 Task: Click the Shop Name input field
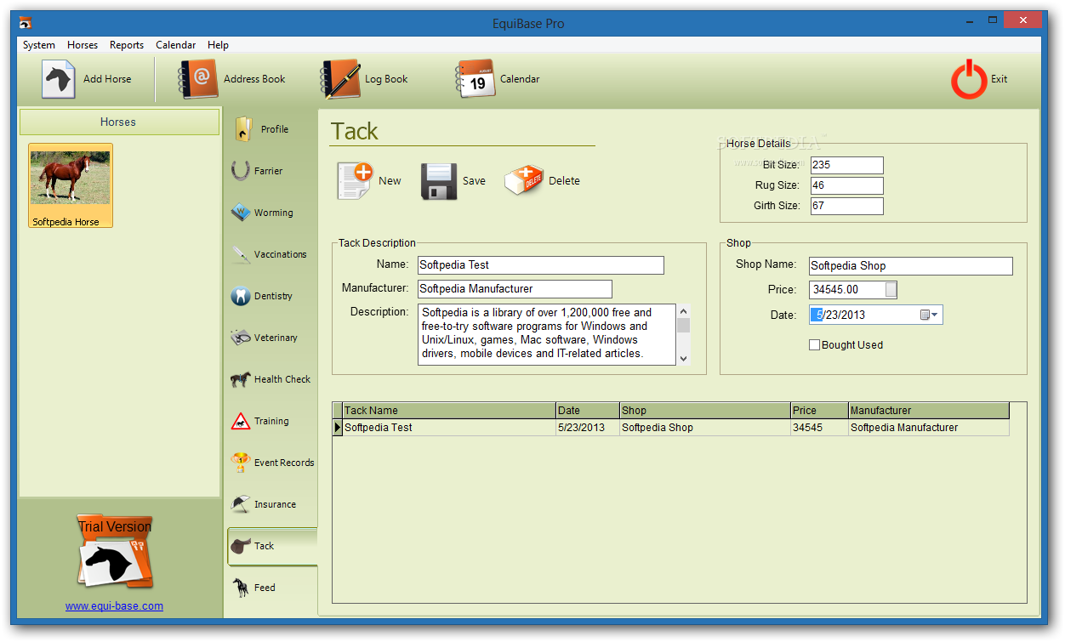point(910,266)
